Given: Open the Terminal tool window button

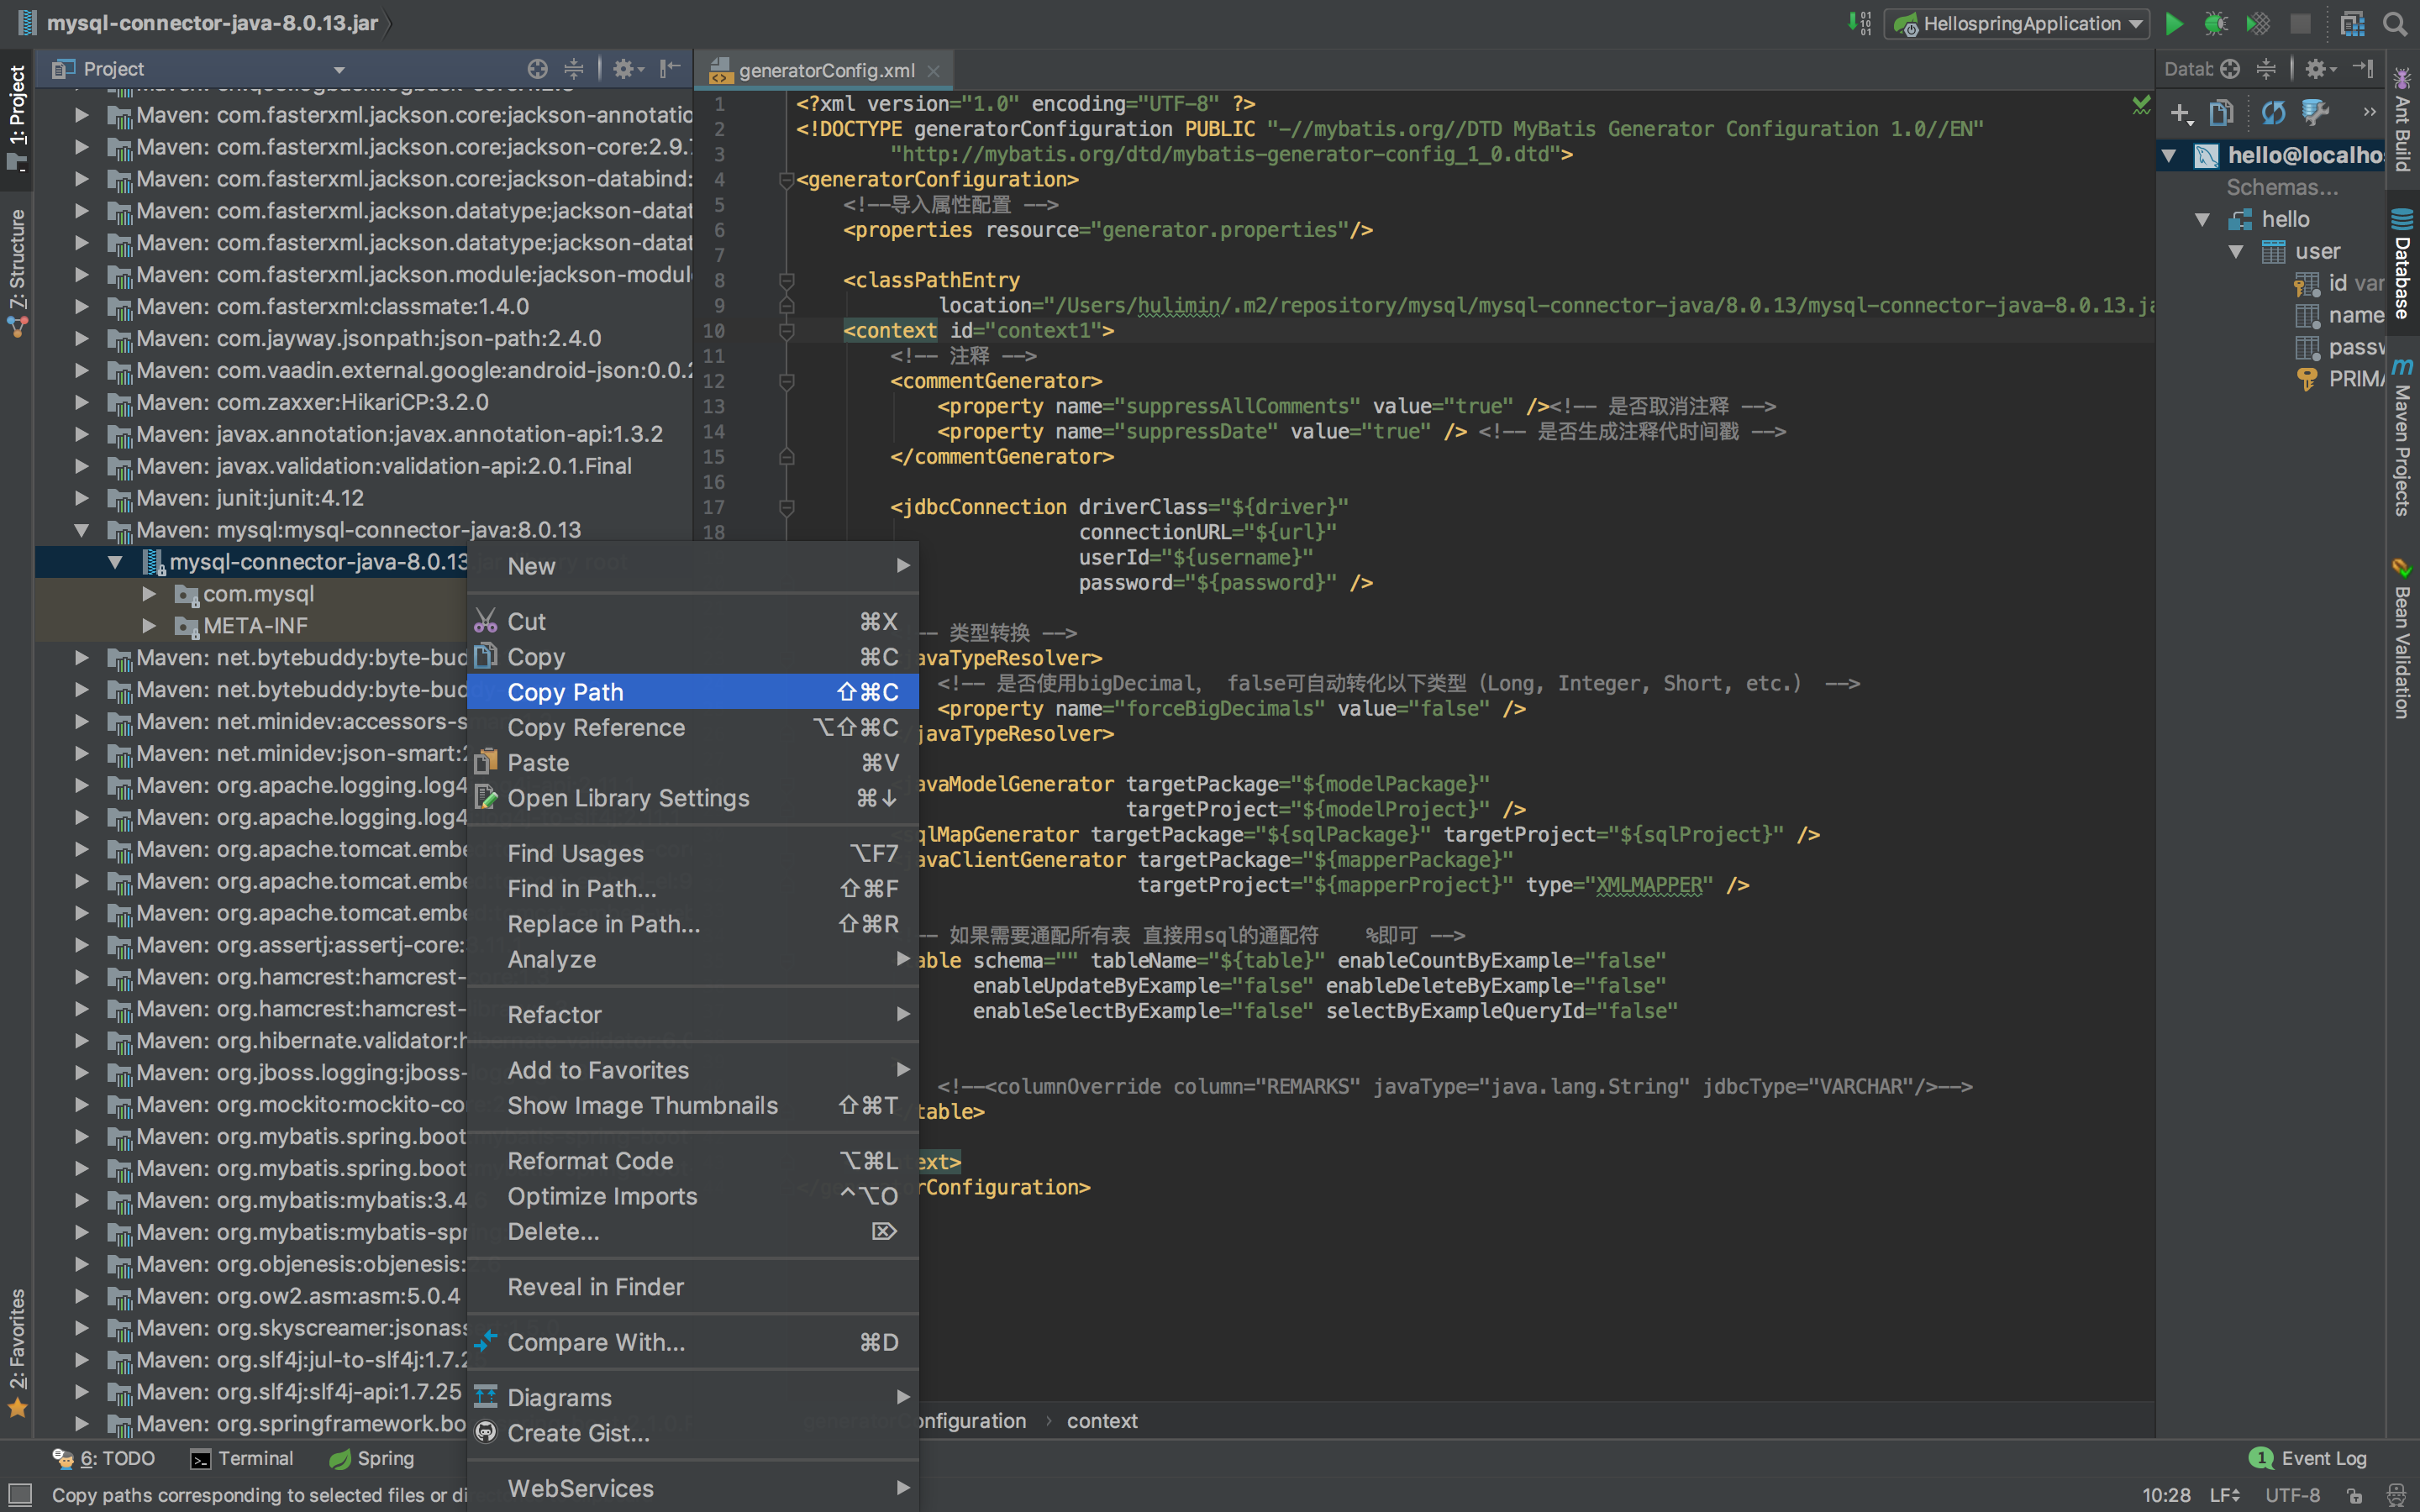Looking at the screenshot, I should (242, 1458).
